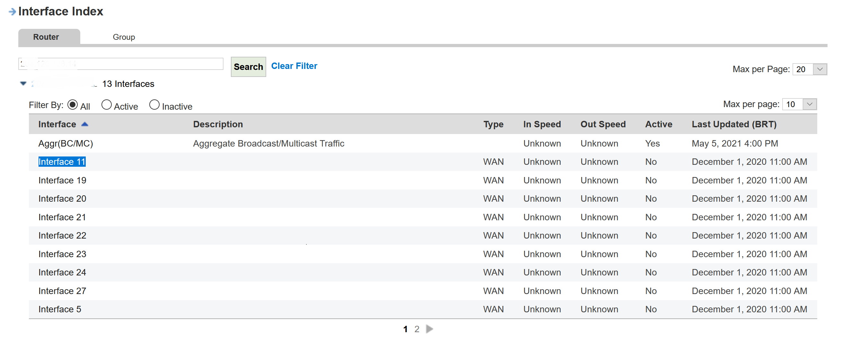Screen dimensions: 841x337
Task: Sort by the Interface column arrow
Action: (85, 124)
